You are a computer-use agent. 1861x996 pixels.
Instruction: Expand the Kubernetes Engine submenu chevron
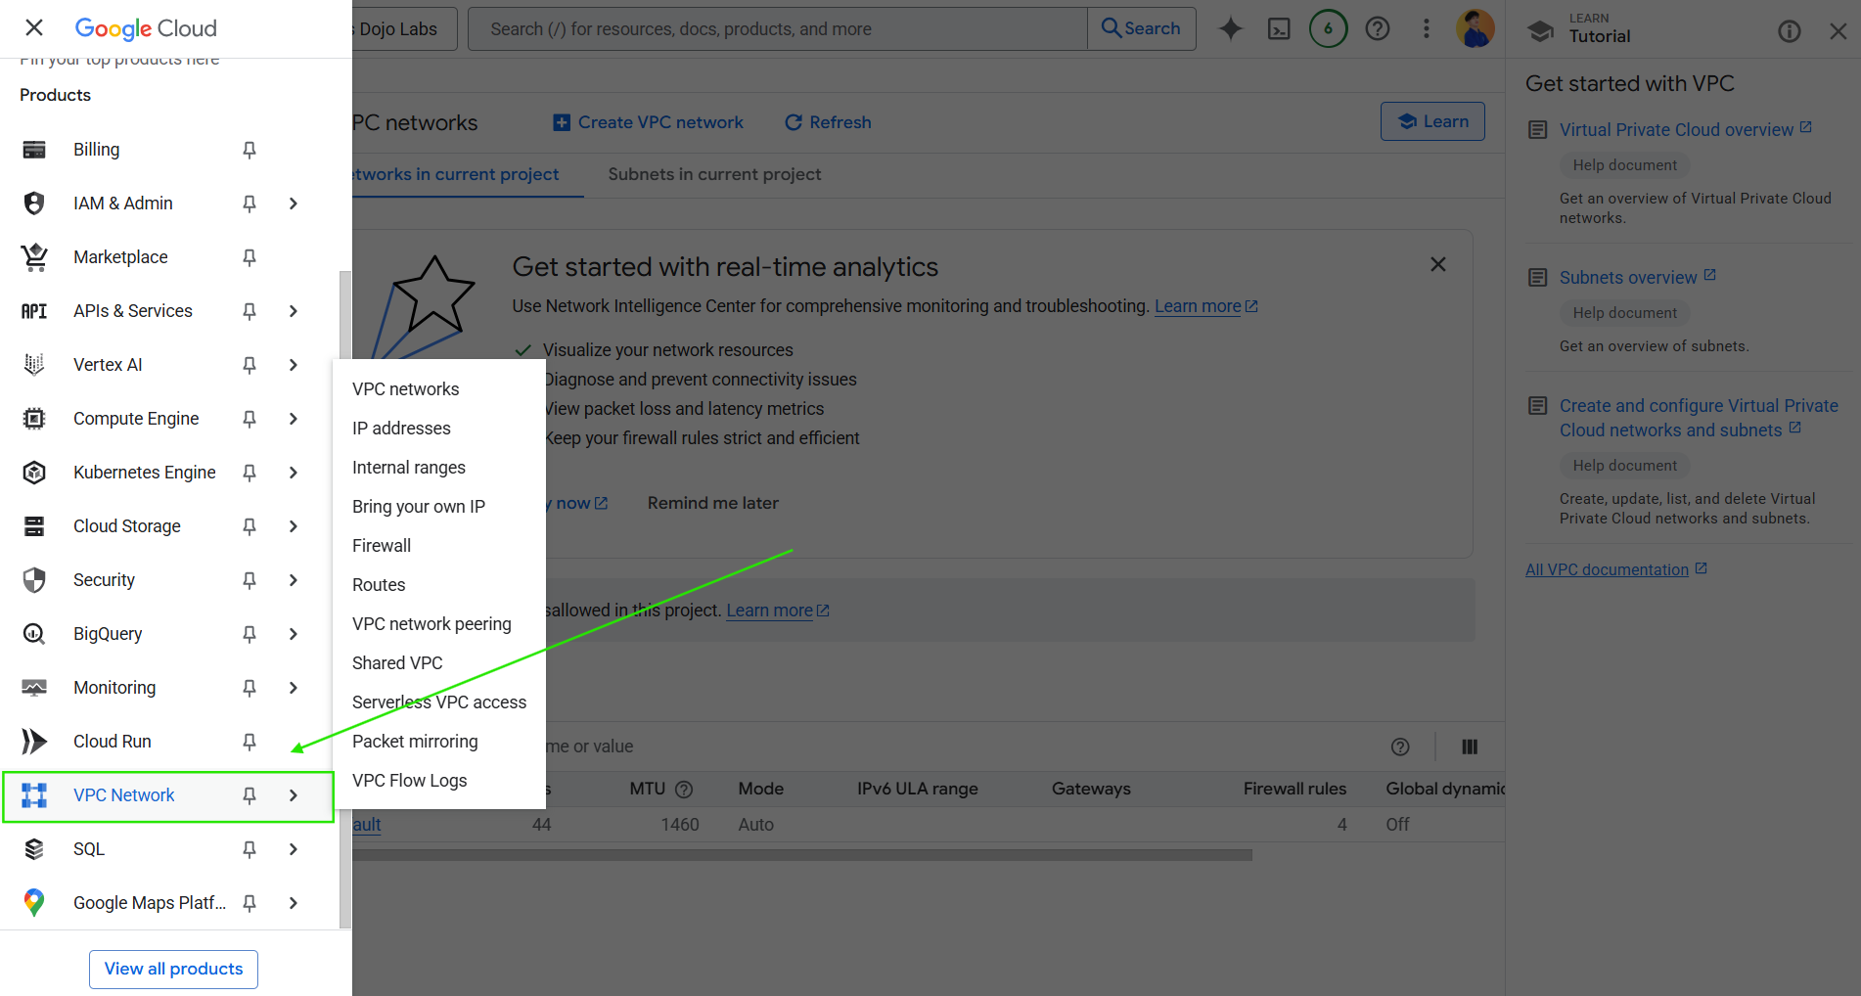click(294, 473)
